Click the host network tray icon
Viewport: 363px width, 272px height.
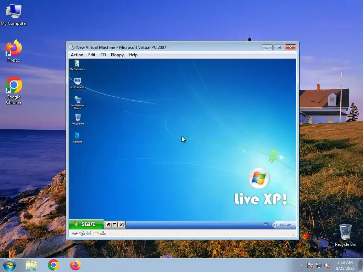319,266
